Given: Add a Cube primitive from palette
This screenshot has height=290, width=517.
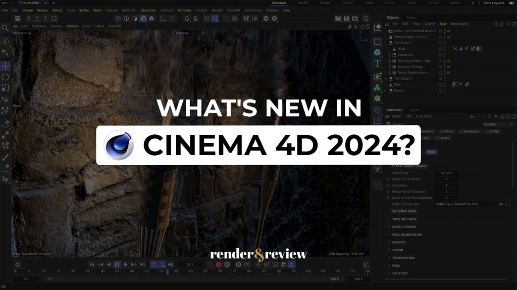Looking at the screenshot, I should 378,52.
